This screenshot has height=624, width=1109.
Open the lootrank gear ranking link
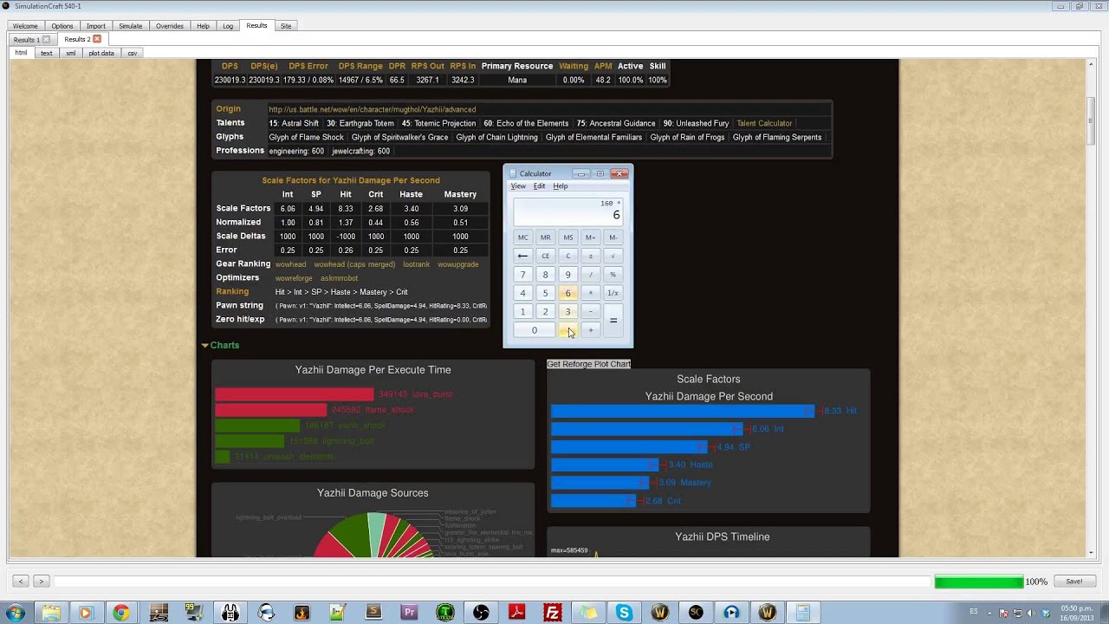click(x=416, y=263)
